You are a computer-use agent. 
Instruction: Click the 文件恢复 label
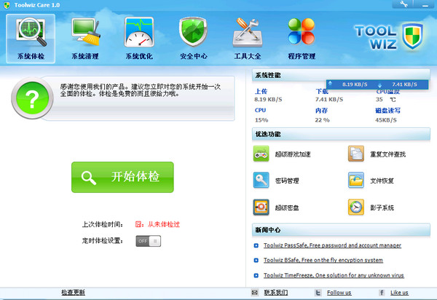click(382, 181)
